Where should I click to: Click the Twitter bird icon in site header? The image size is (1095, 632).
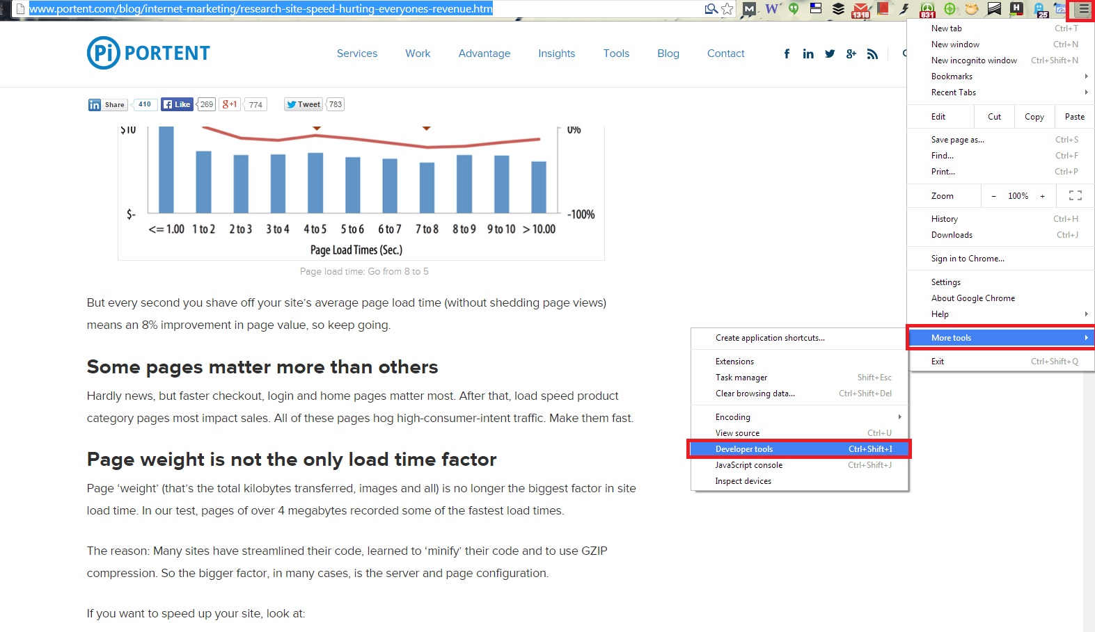(x=830, y=54)
